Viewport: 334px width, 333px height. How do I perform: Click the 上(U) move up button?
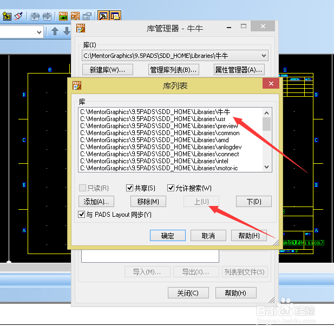[x=201, y=201]
